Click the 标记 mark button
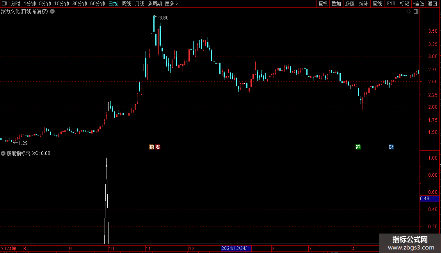 (x=404, y=4)
